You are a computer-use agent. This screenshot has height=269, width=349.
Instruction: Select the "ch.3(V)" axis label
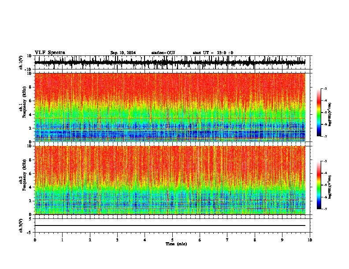click(21, 226)
